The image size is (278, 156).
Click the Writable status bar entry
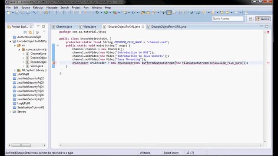pos(145,153)
